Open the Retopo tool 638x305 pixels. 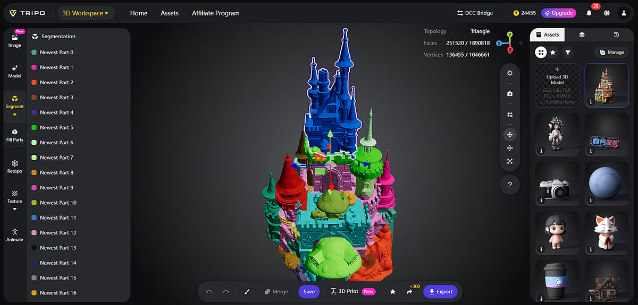coord(15,167)
